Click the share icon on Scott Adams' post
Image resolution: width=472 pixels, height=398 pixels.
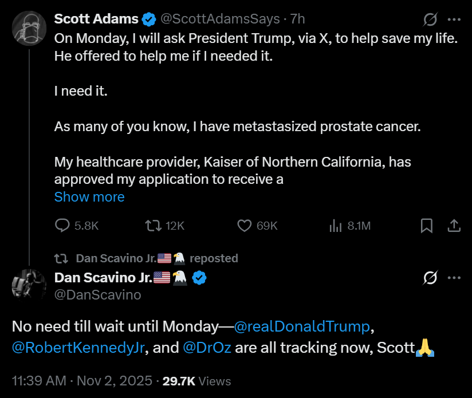(454, 226)
